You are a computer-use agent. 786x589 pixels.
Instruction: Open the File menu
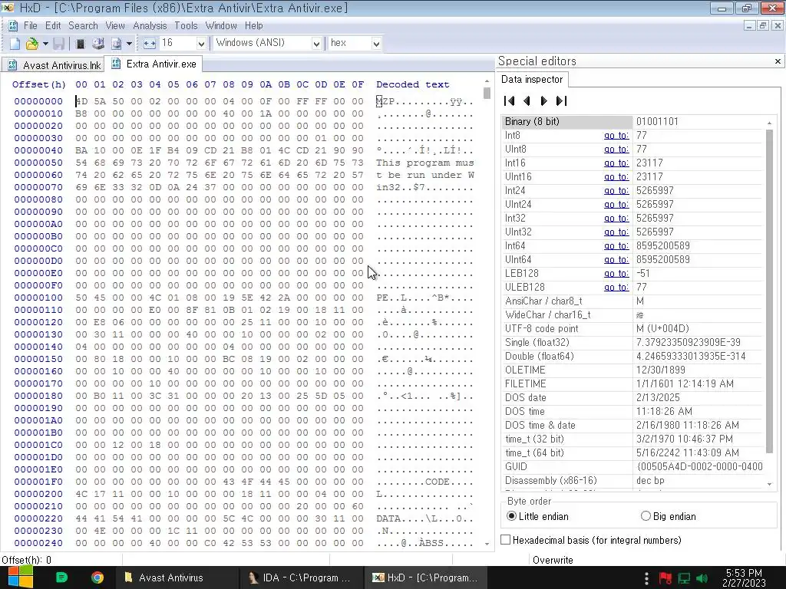pos(31,25)
